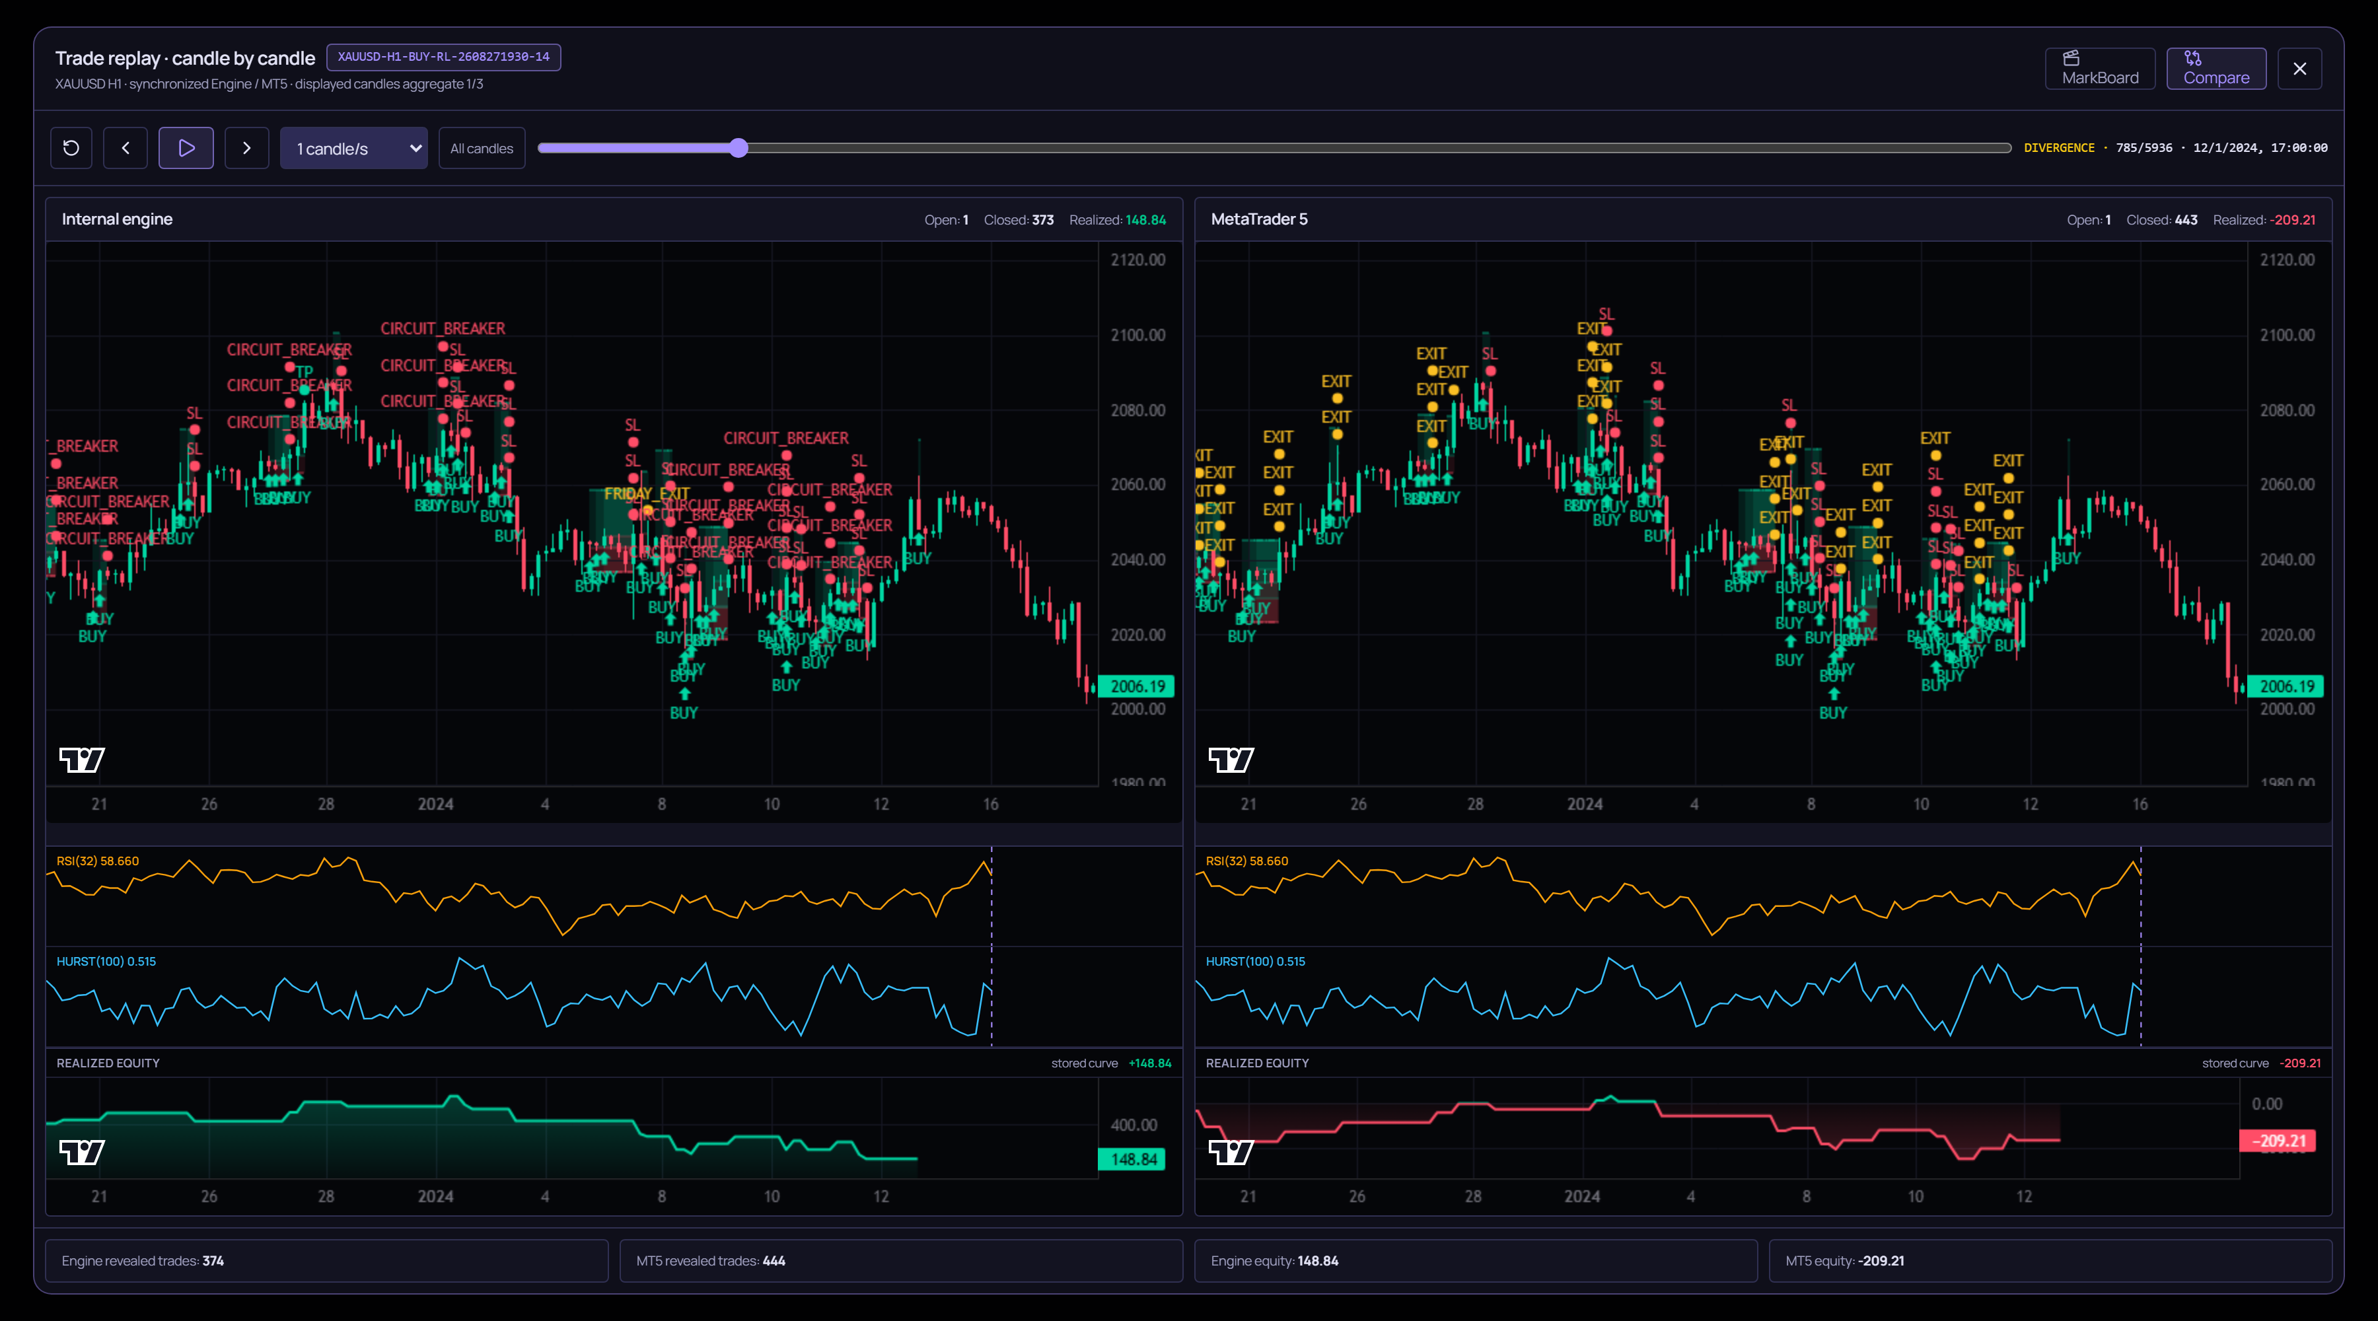Click the All candles button
The width and height of the screenshot is (2378, 1321).
pos(482,148)
